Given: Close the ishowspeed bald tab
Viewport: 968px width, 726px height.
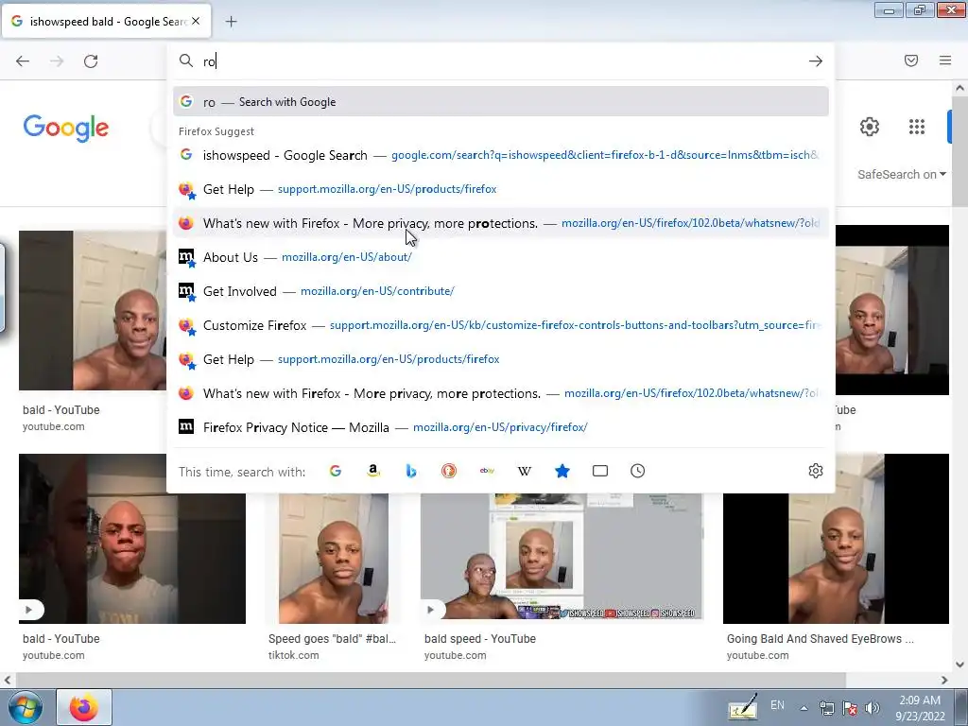Looking at the screenshot, I should pyautogui.click(x=196, y=21).
